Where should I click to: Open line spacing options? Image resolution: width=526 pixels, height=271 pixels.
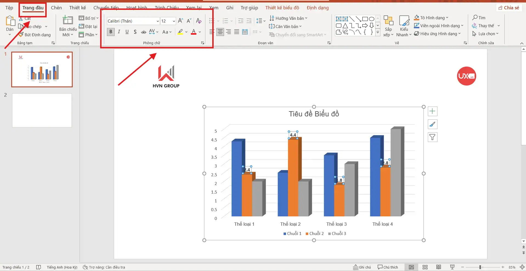click(261, 21)
